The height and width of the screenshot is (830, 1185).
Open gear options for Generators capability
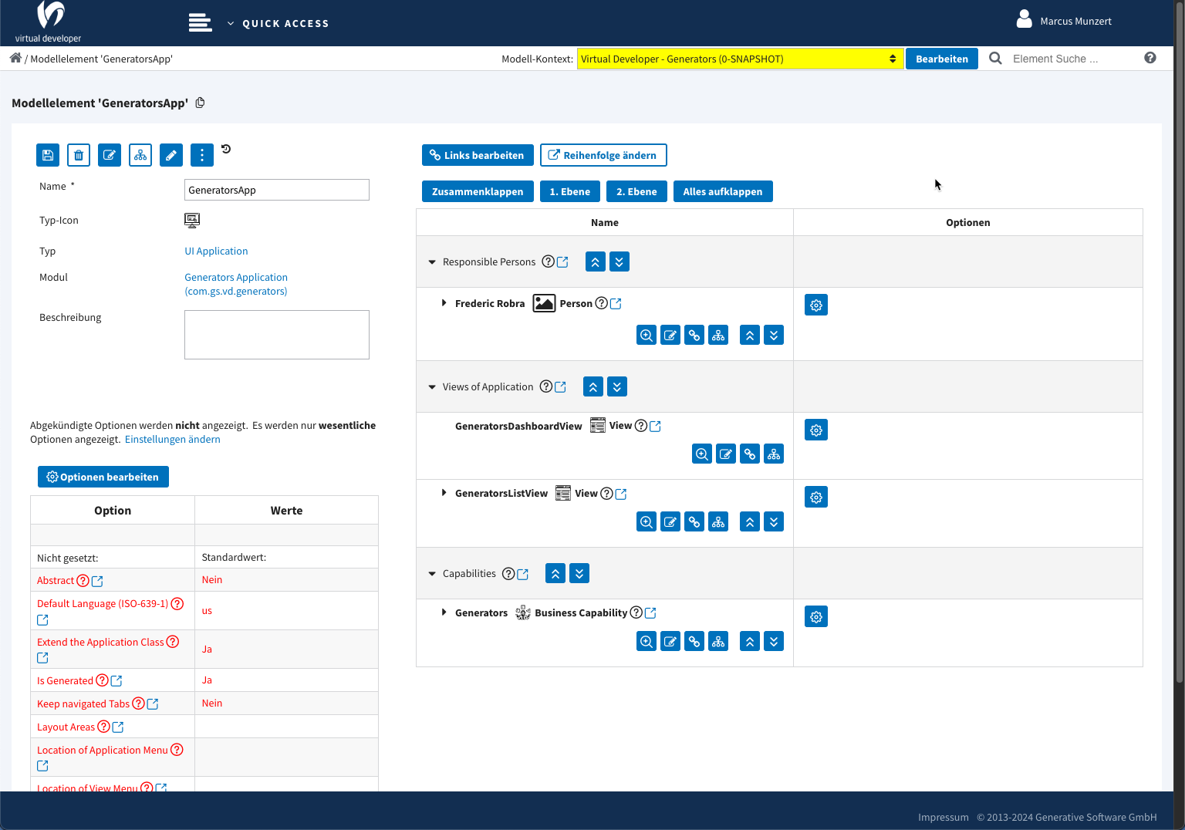click(x=816, y=616)
